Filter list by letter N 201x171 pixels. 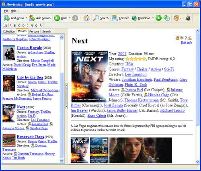point(32,25)
